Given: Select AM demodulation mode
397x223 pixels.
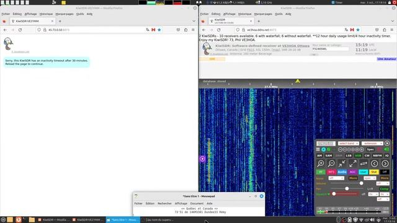Looking at the screenshot, I should pos(319,155).
